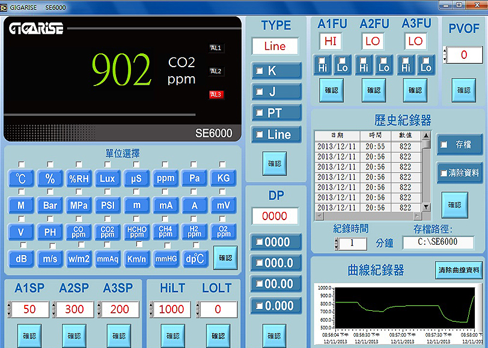Click the HiLT value stepper arrows
The image size is (488, 348).
point(151,309)
